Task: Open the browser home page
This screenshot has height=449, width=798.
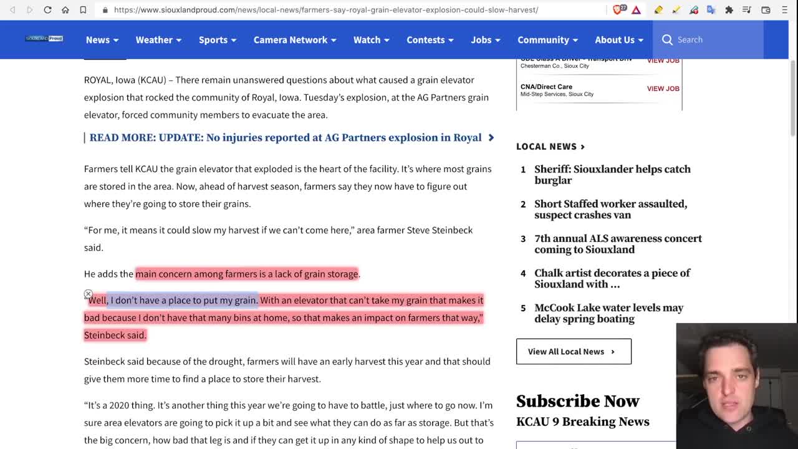Action: click(x=65, y=10)
